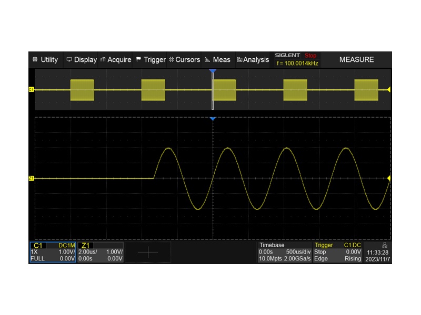
Task: Select the C1 channel descriptor box
Action: [x=53, y=252]
